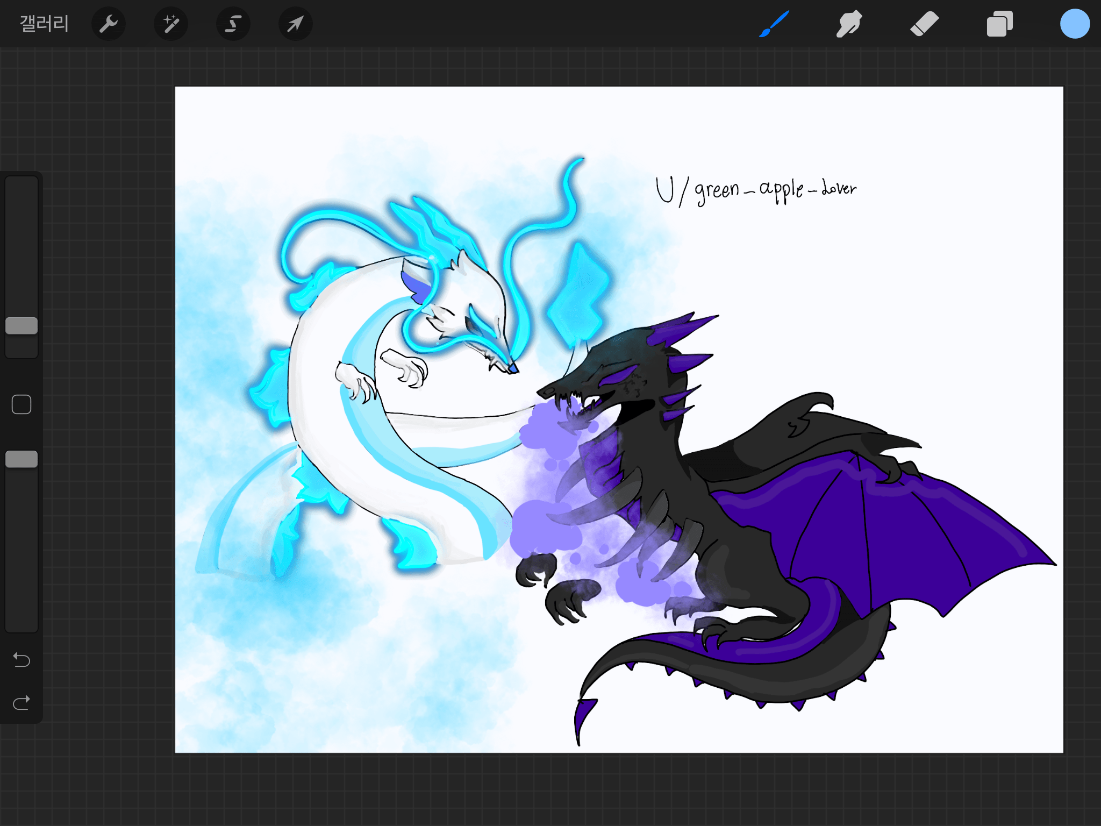
Task: Open the Layers panel
Action: (x=999, y=24)
